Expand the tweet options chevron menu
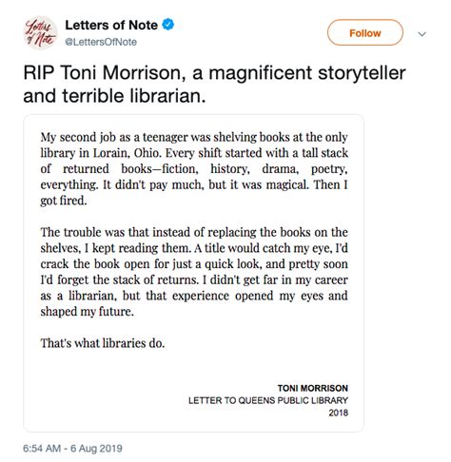This screenshot has height=462, width=451. point(422,34)
